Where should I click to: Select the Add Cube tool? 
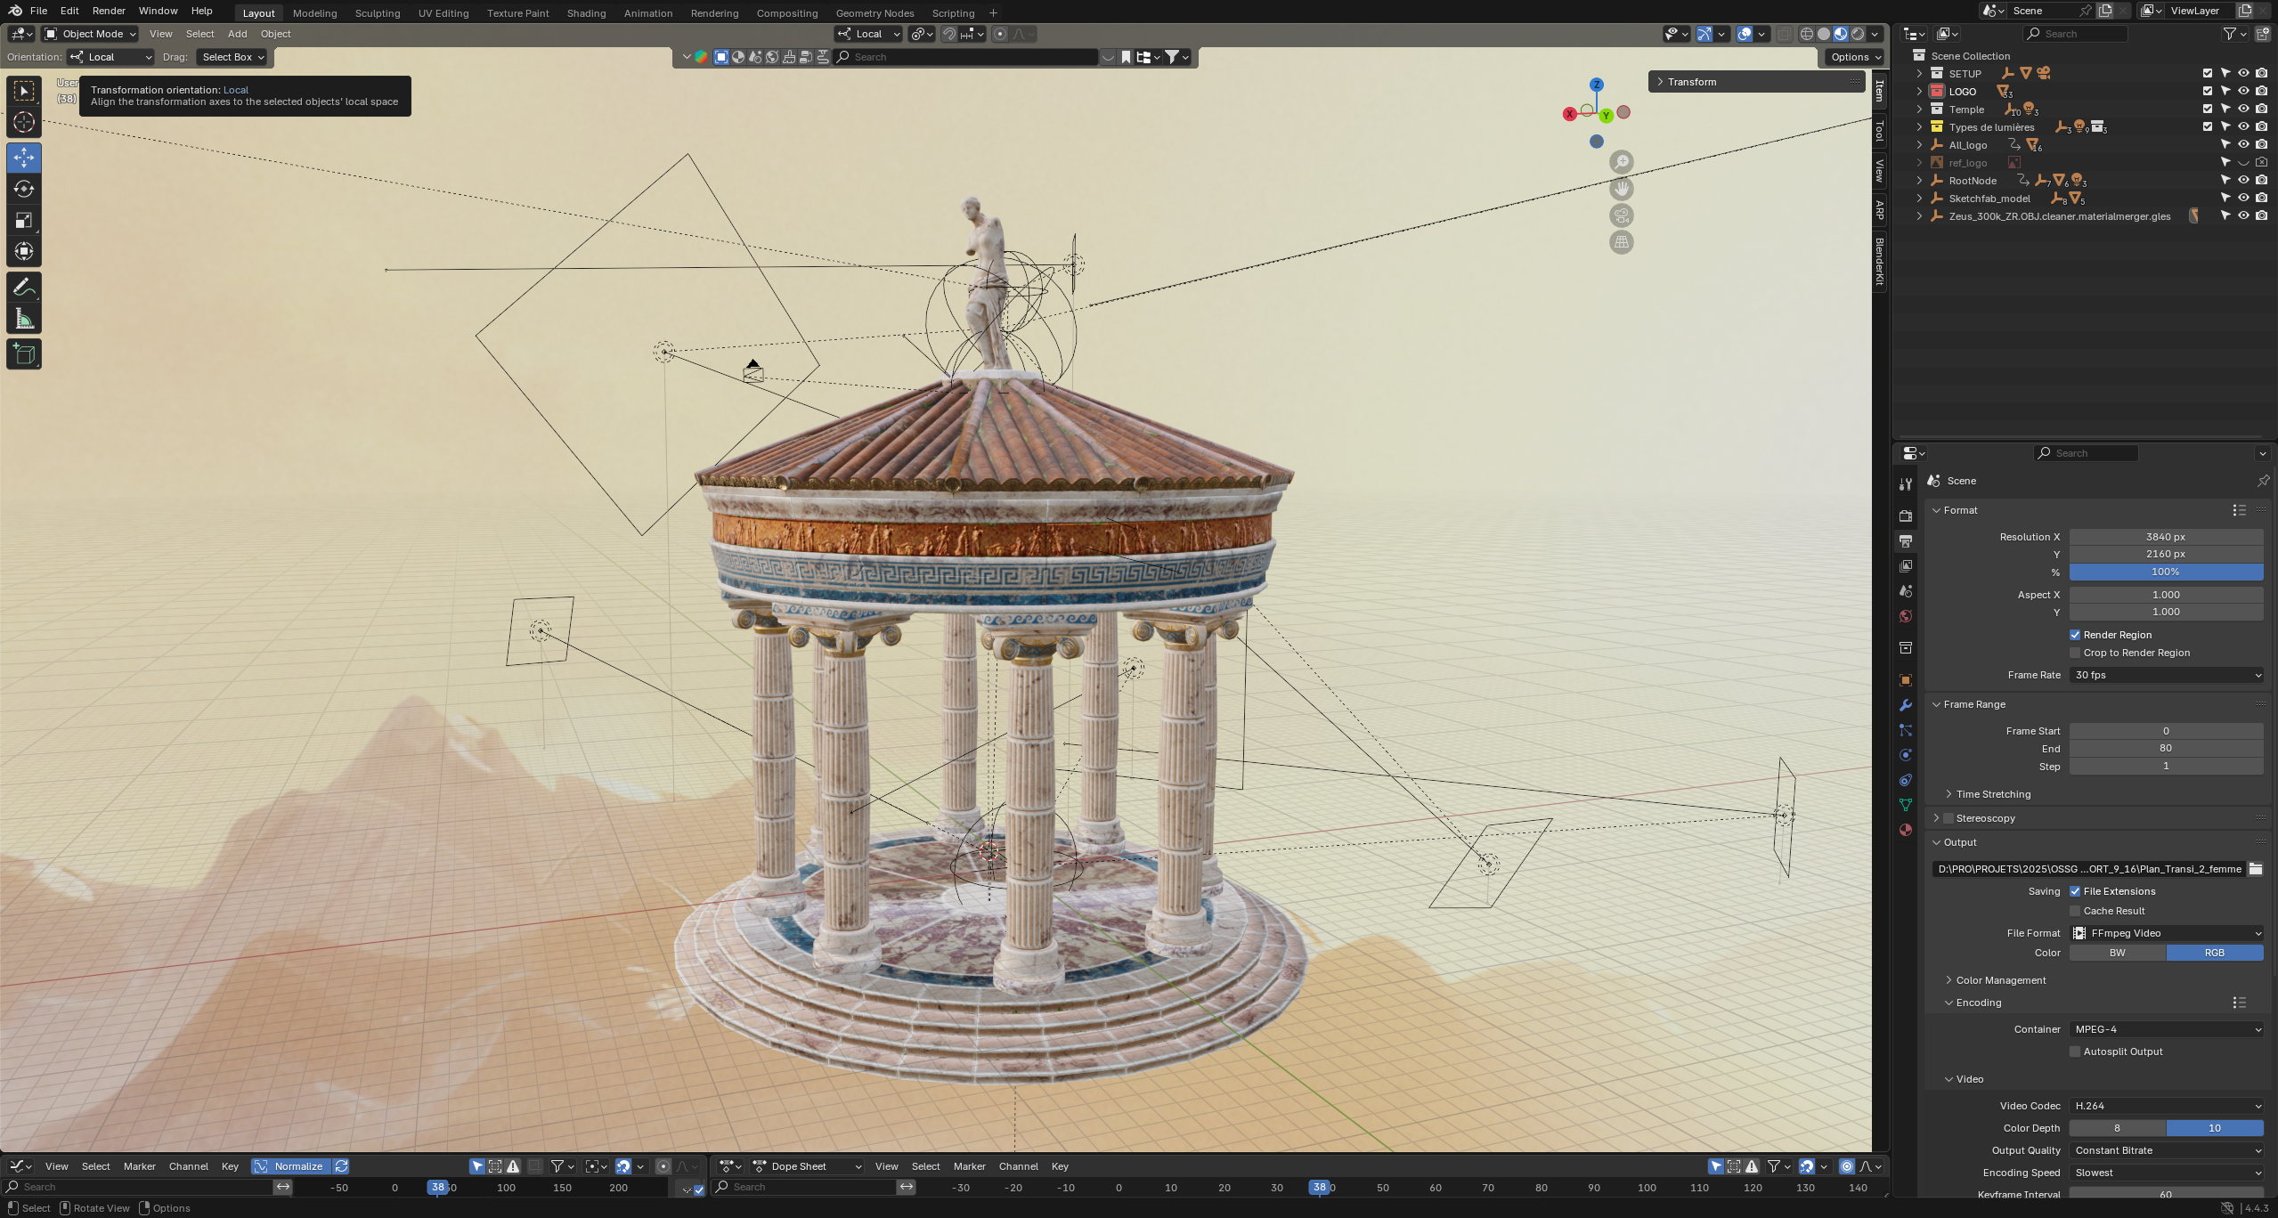coord(23,353)
